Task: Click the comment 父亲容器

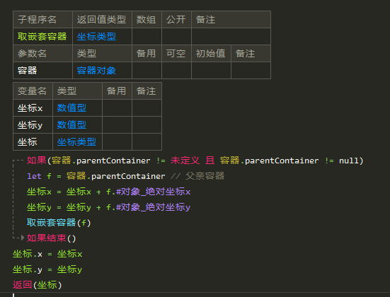Action: [205, 176]
